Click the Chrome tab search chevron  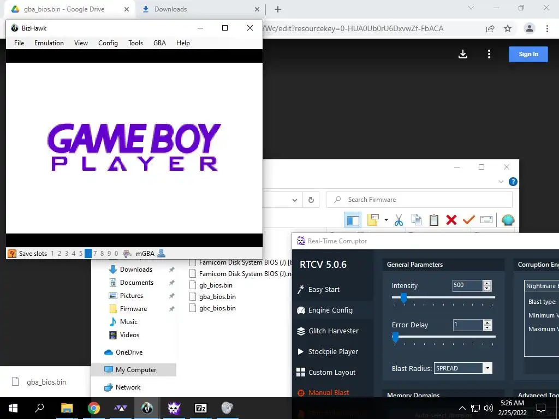point(471,8)
